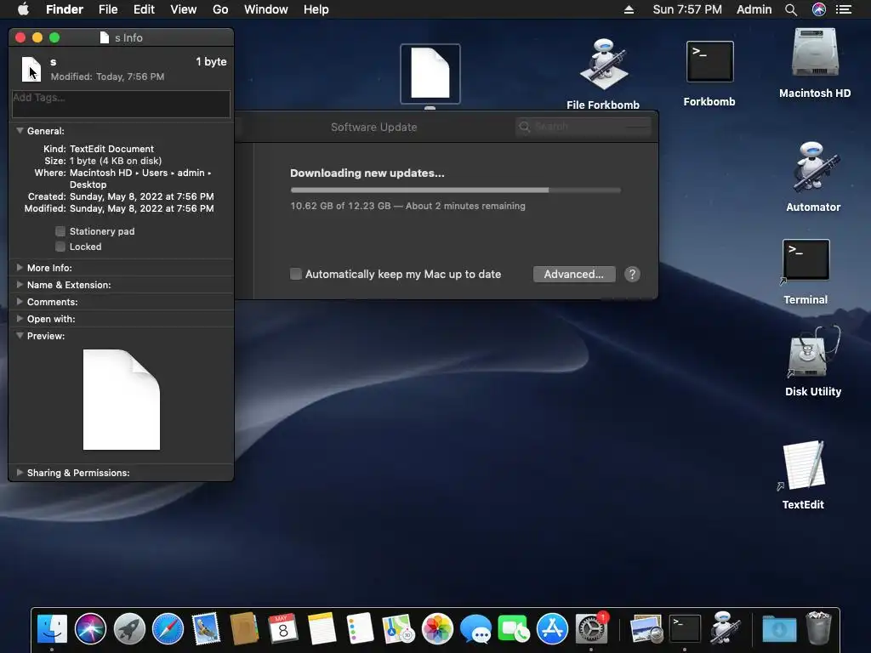Screen dimensions: 871x653
Task: Select blank document file on desktop
Action: (430, 74)
